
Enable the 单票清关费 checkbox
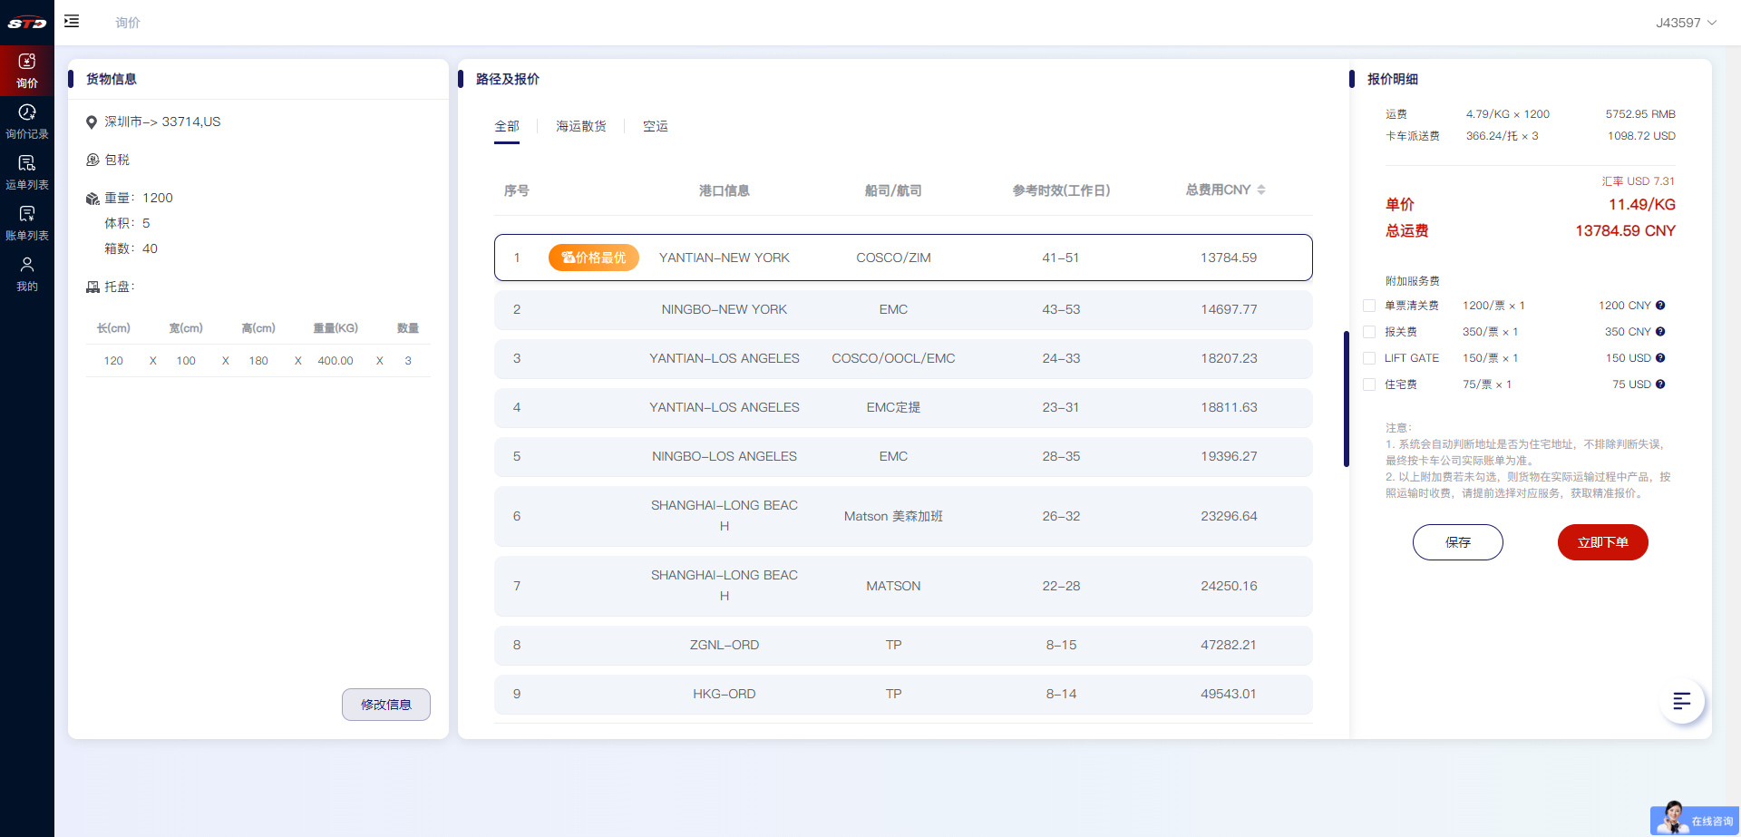click(1369, 306)
